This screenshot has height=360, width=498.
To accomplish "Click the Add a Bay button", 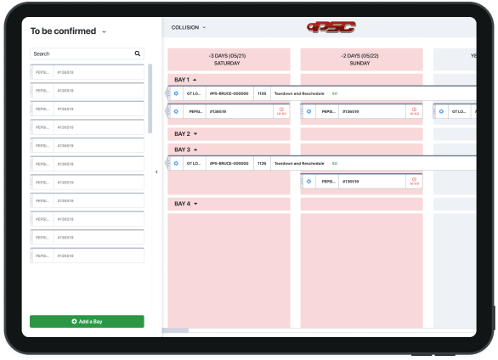I will click(x=87, y=321).
